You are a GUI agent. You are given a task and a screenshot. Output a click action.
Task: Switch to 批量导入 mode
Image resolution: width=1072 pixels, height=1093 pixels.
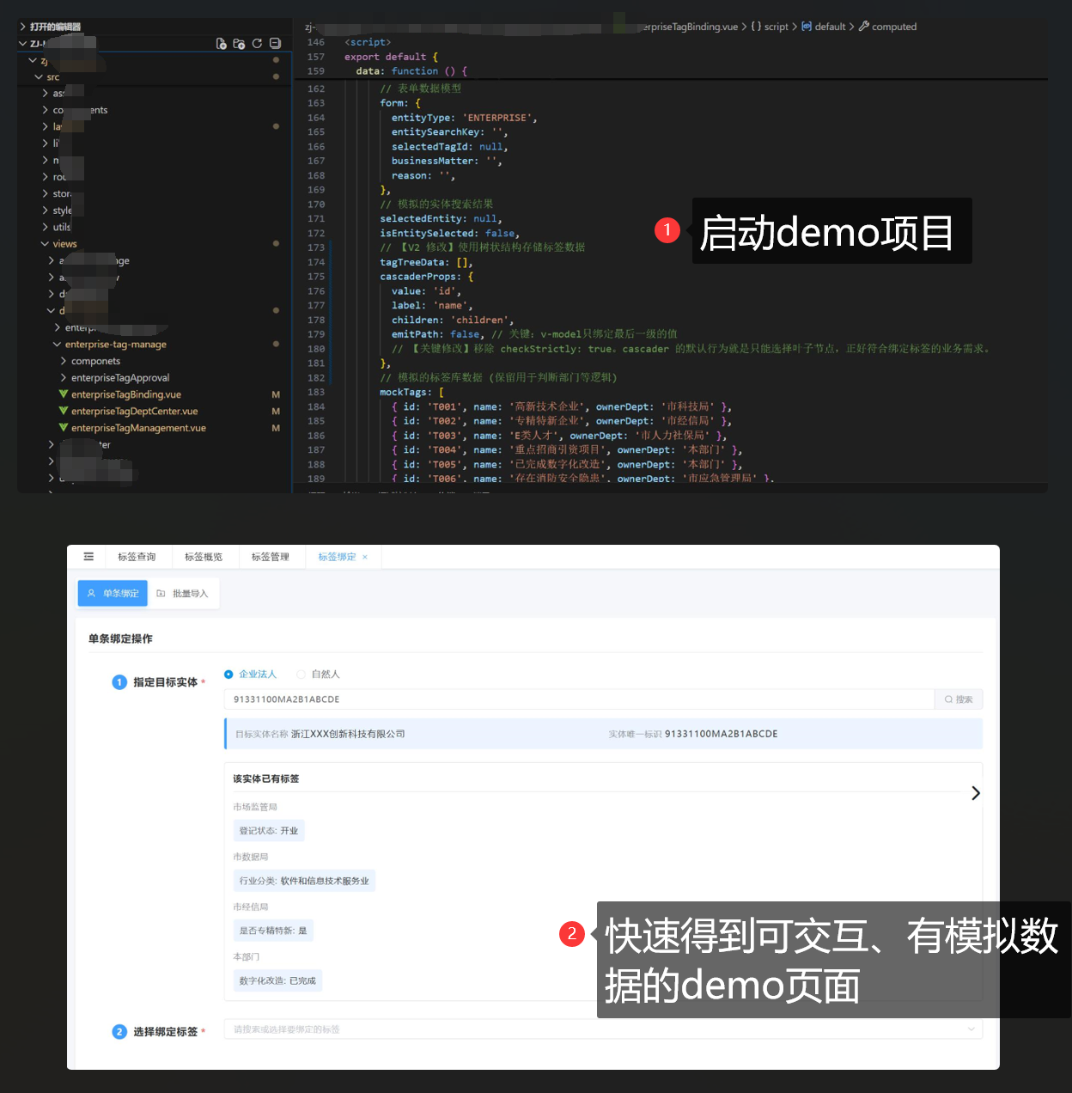tap(183, 594)
